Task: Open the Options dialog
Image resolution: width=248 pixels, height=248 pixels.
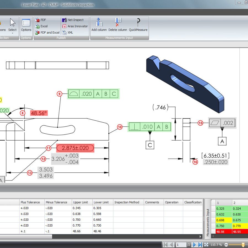Action: (x=26, y=25)
